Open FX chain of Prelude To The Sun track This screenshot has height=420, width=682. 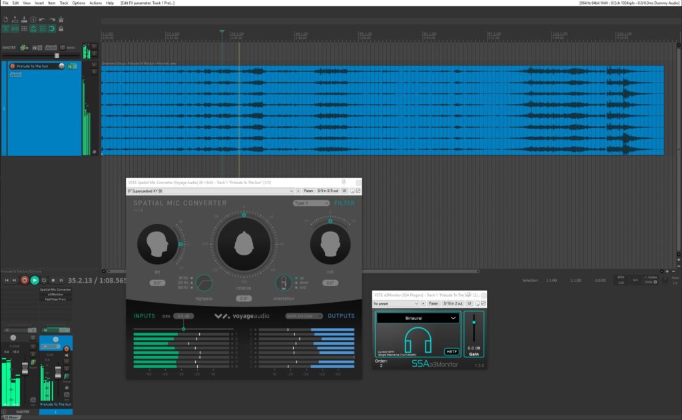[x=71, y=66]
